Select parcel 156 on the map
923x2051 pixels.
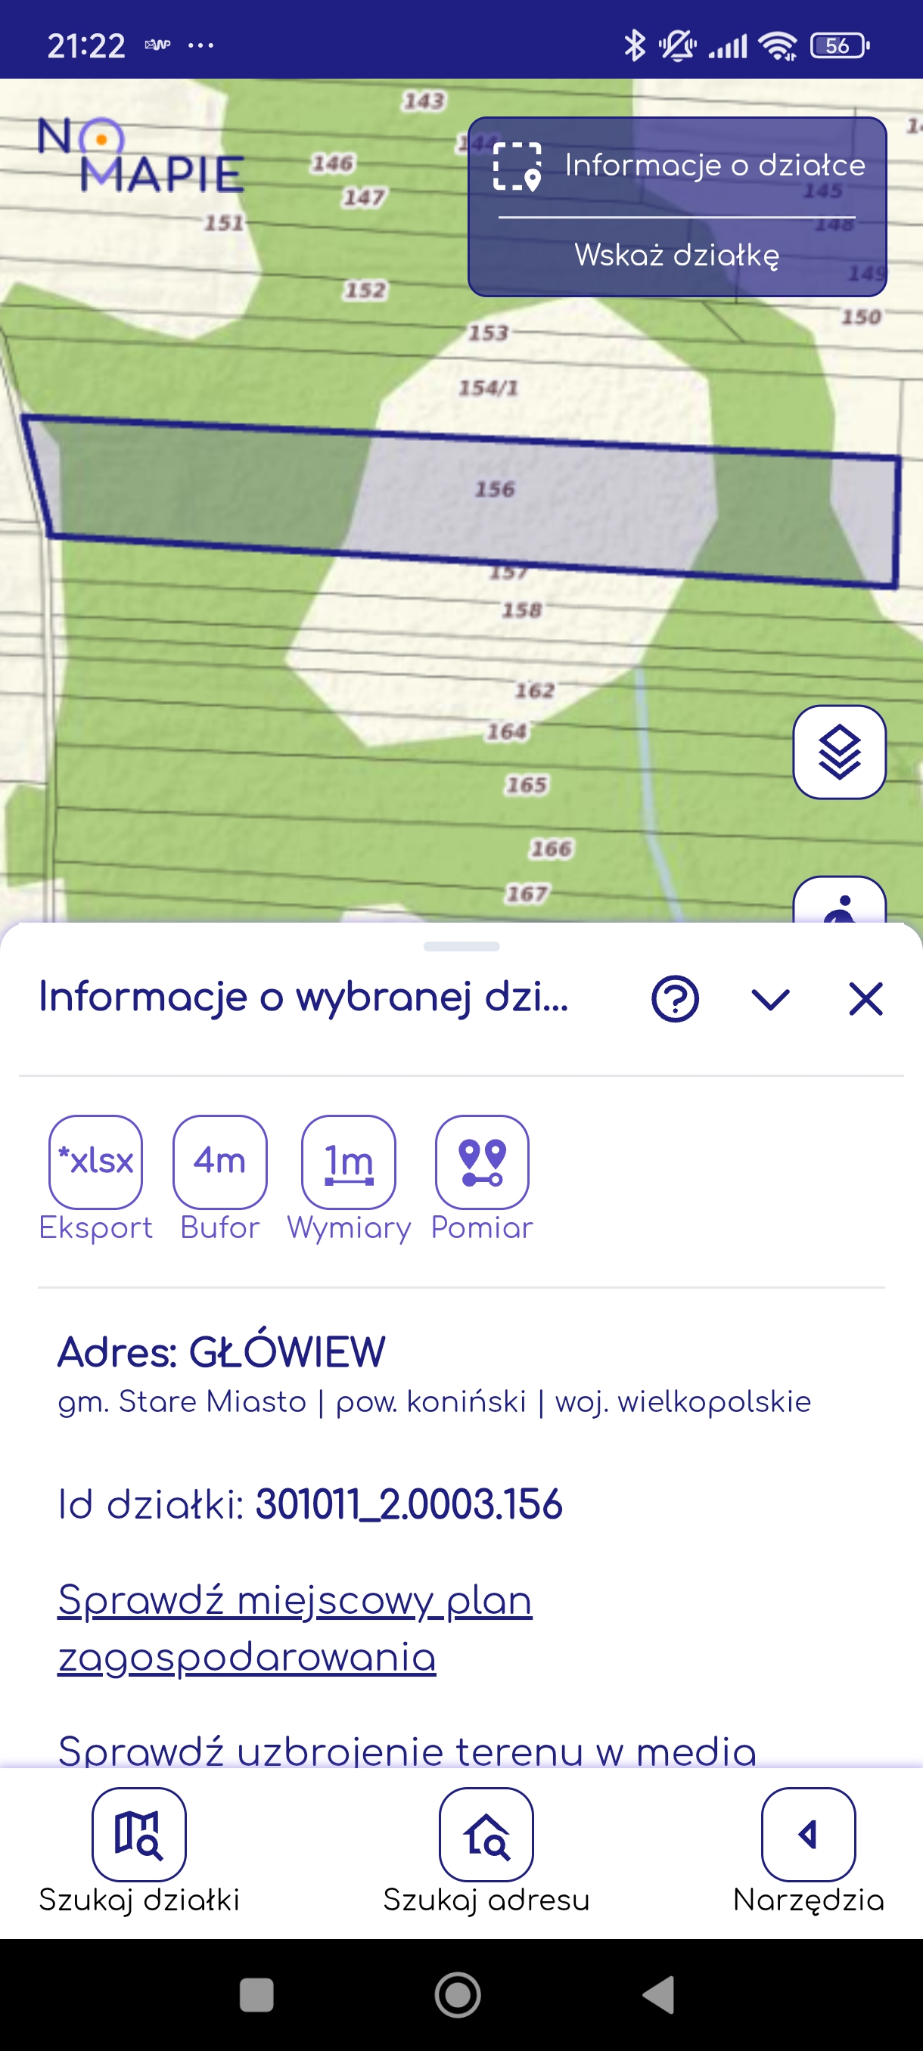point(495,489)
